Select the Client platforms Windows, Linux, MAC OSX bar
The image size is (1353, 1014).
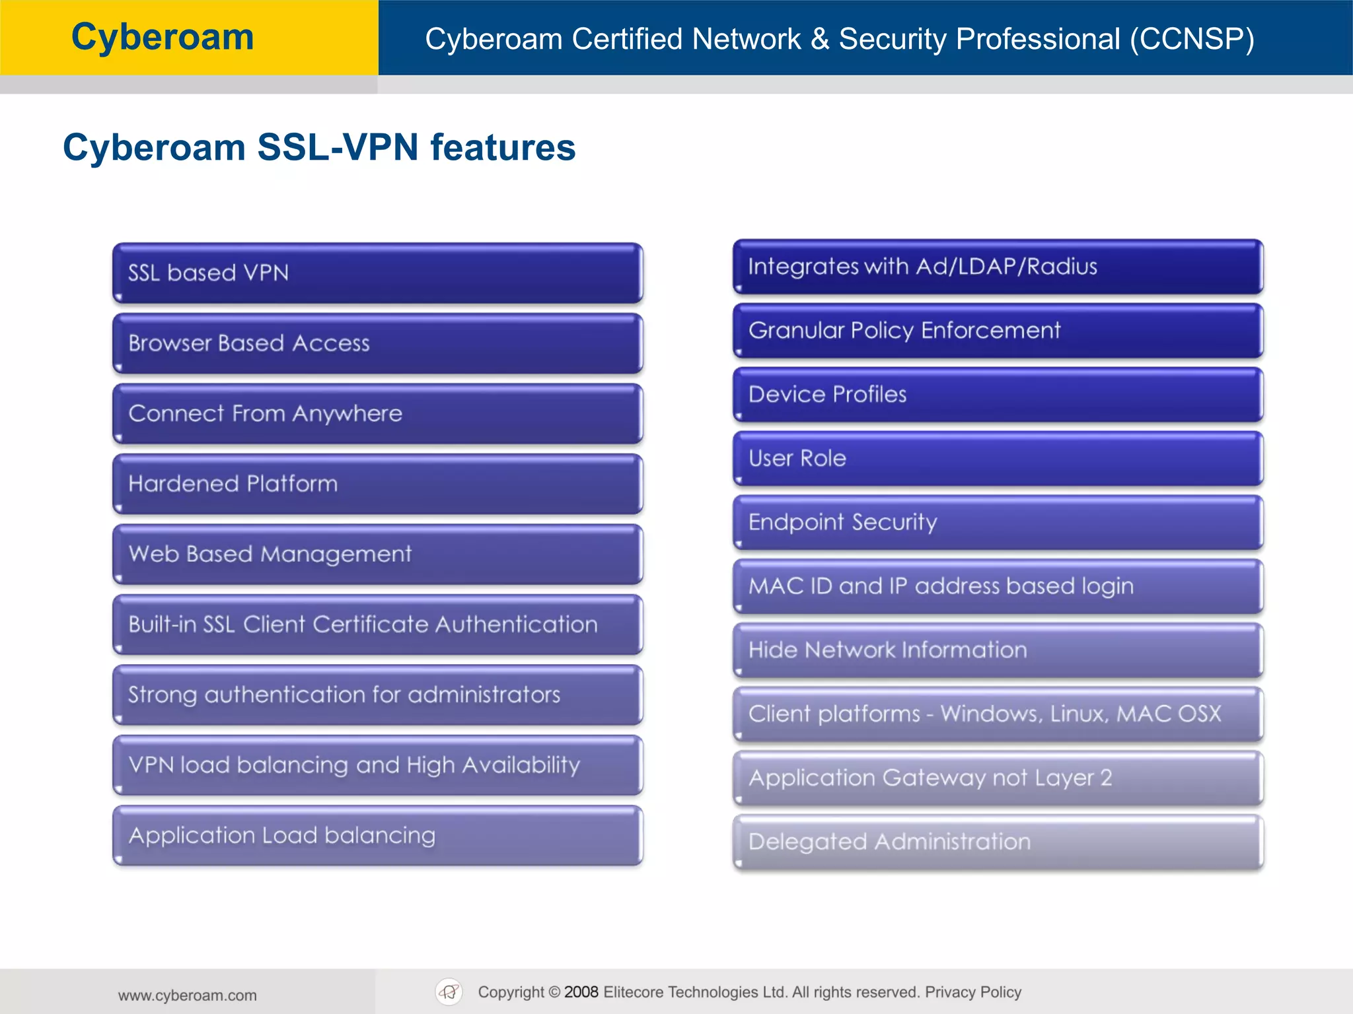998,714
